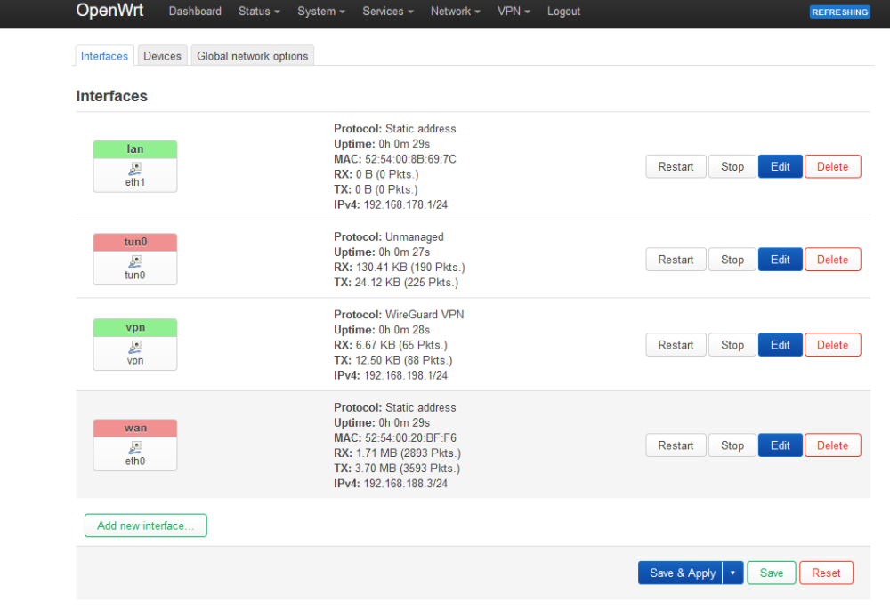Viewport: 890px width, 609px height.
Task: Click the REFRESHING status badge
Action: click(x=839, y=12)
